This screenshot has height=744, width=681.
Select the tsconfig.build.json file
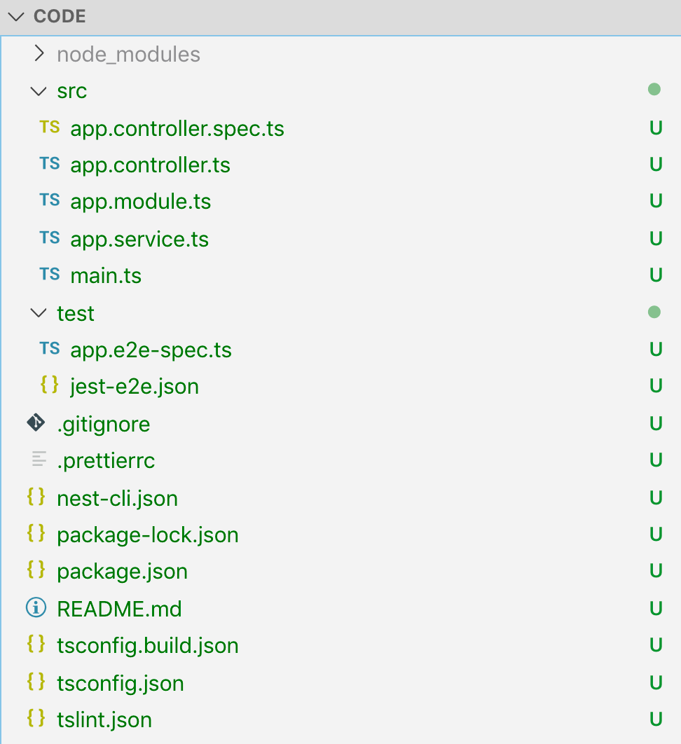148,645
